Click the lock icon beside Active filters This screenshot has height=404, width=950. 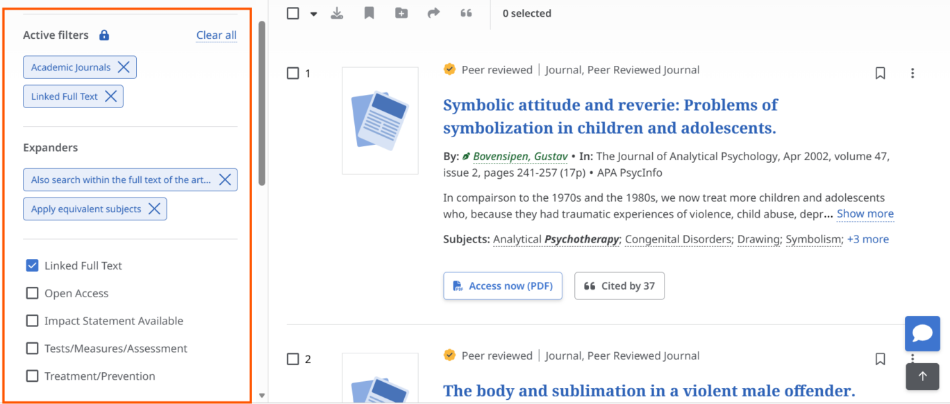(104, 35)
